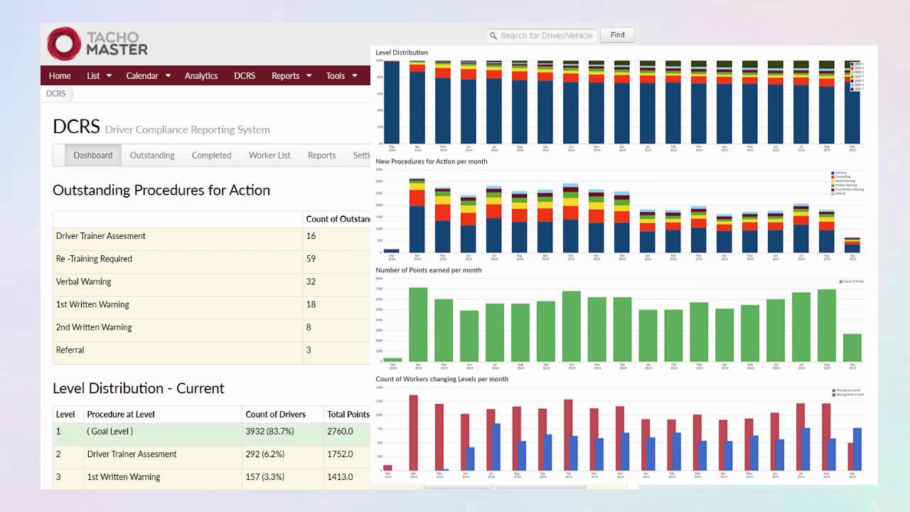The image size is (910, 512).
Task: Click the 2760.0 total points cell
Action: coord(340,432)
